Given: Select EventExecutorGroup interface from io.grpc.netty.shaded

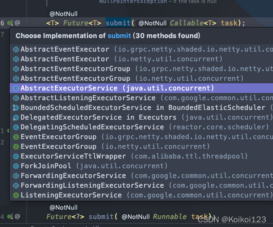Looking at the screenshot, I should click(x=141, y=137).
